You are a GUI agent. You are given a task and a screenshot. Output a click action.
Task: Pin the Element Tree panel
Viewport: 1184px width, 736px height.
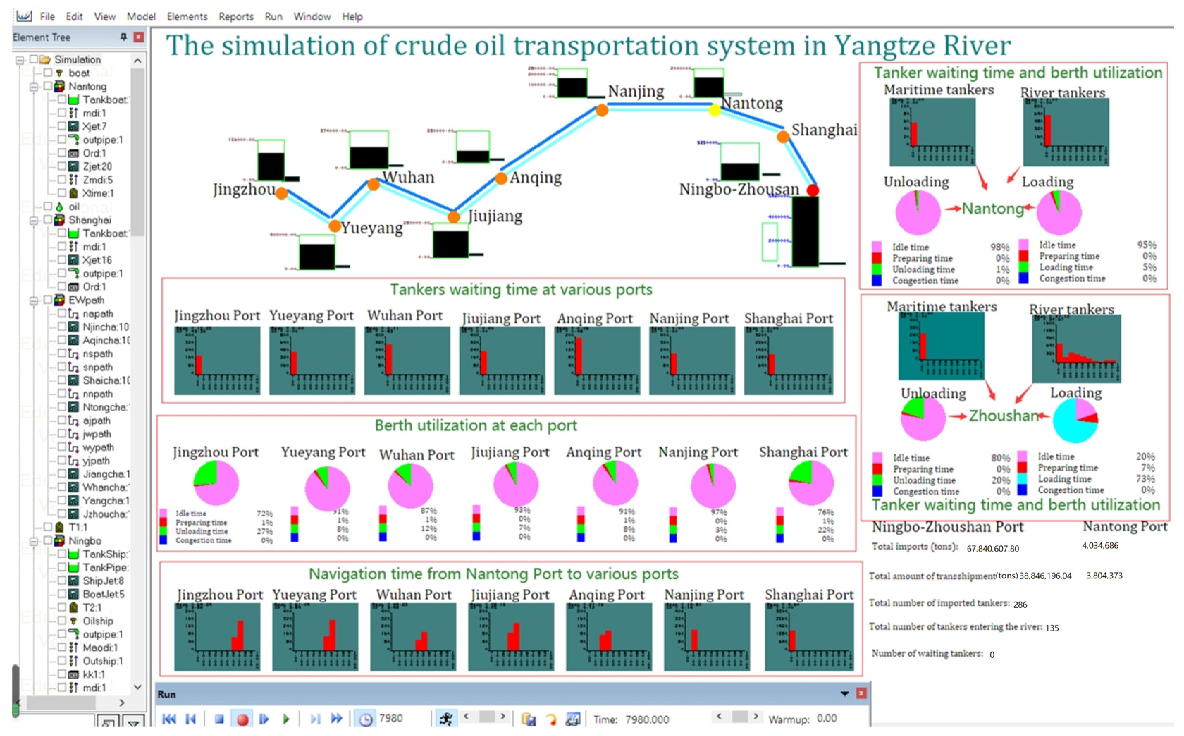point(123,37)
